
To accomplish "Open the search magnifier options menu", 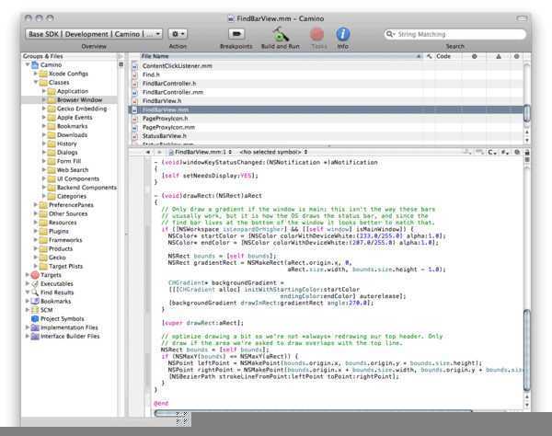I will pyautogui.click(x=390, y=34).
